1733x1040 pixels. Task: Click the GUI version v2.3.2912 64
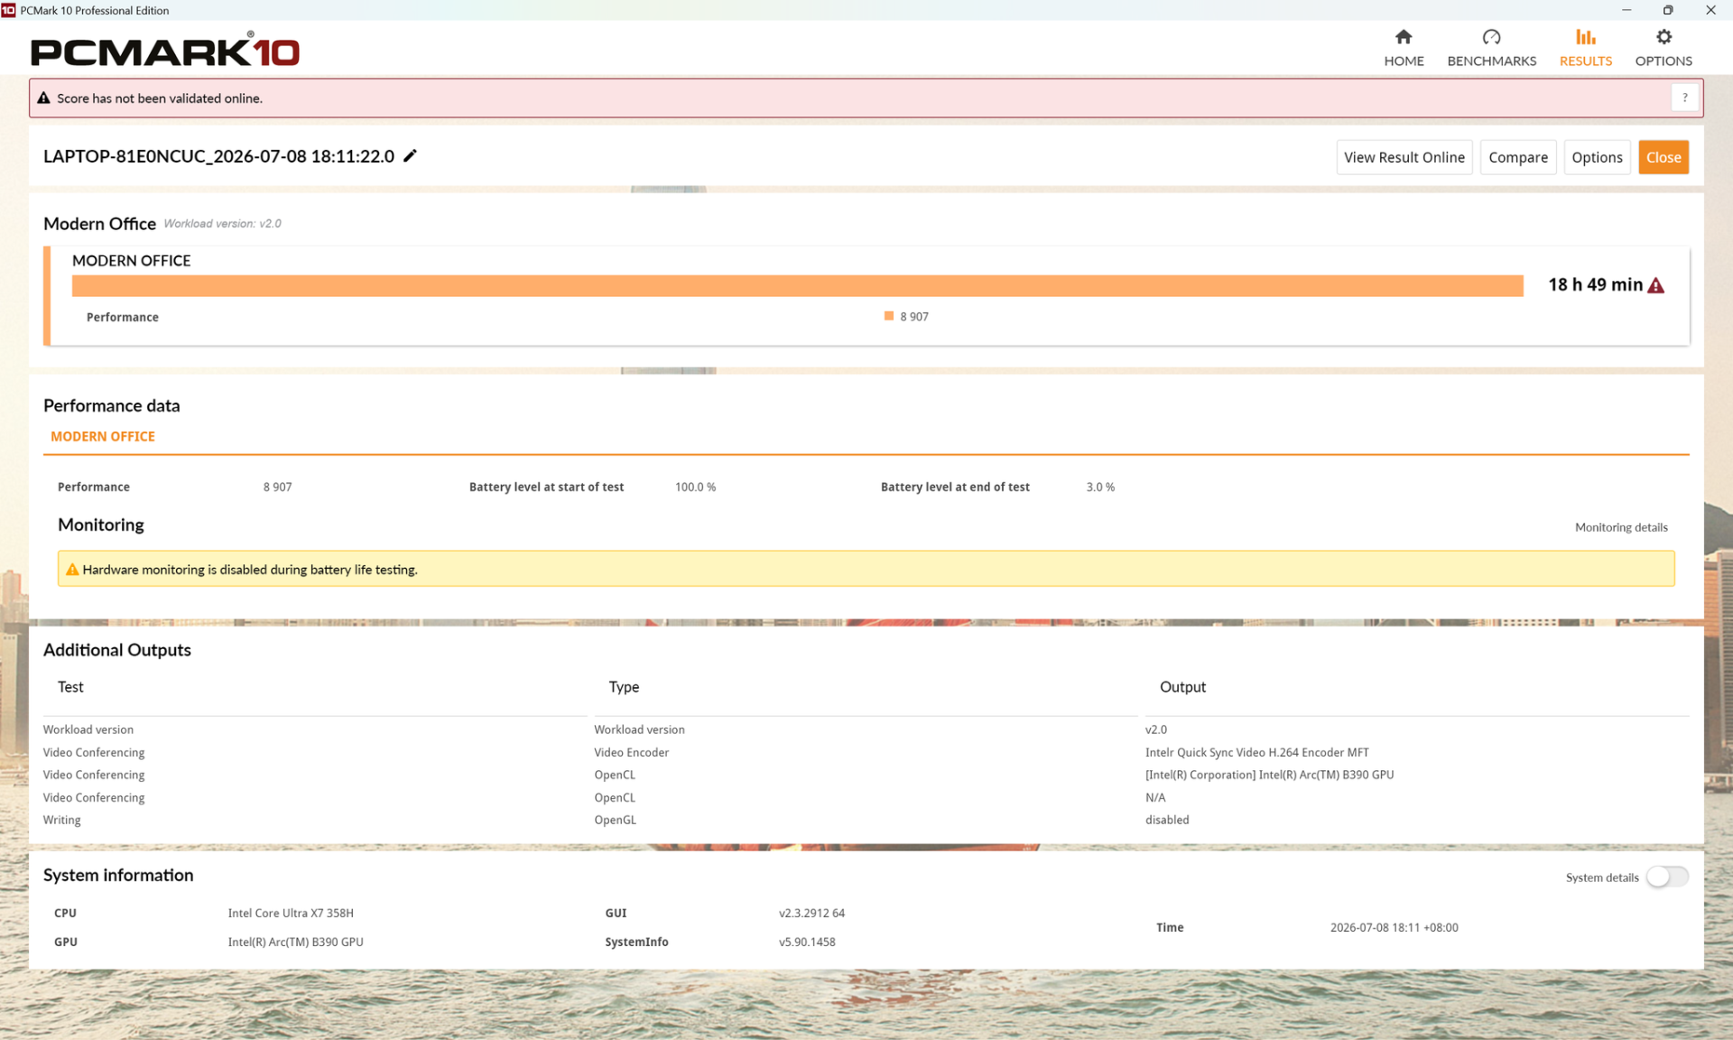point(811,913)
